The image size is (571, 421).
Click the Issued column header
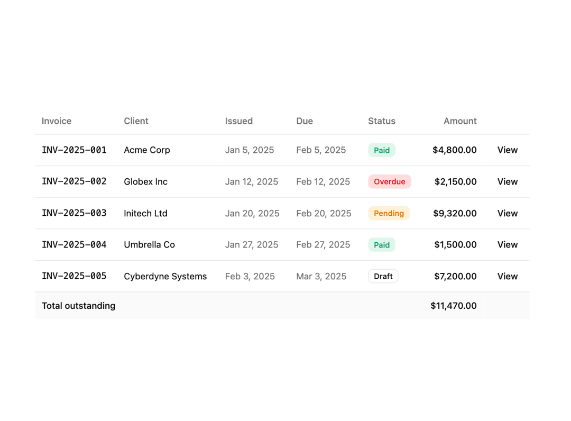238,121
